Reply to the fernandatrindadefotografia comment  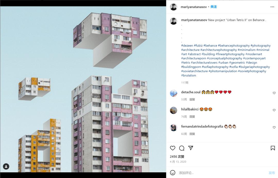pos(192,134)
